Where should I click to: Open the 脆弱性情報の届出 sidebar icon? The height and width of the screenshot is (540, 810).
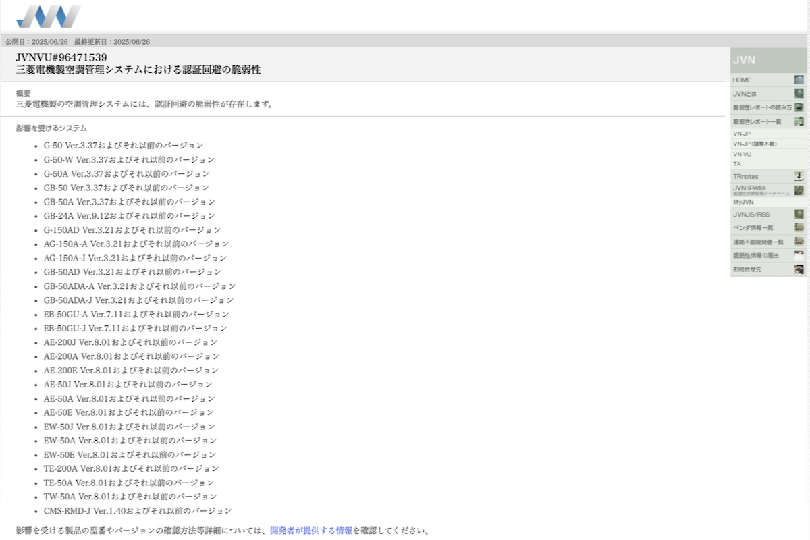[799, 256]
